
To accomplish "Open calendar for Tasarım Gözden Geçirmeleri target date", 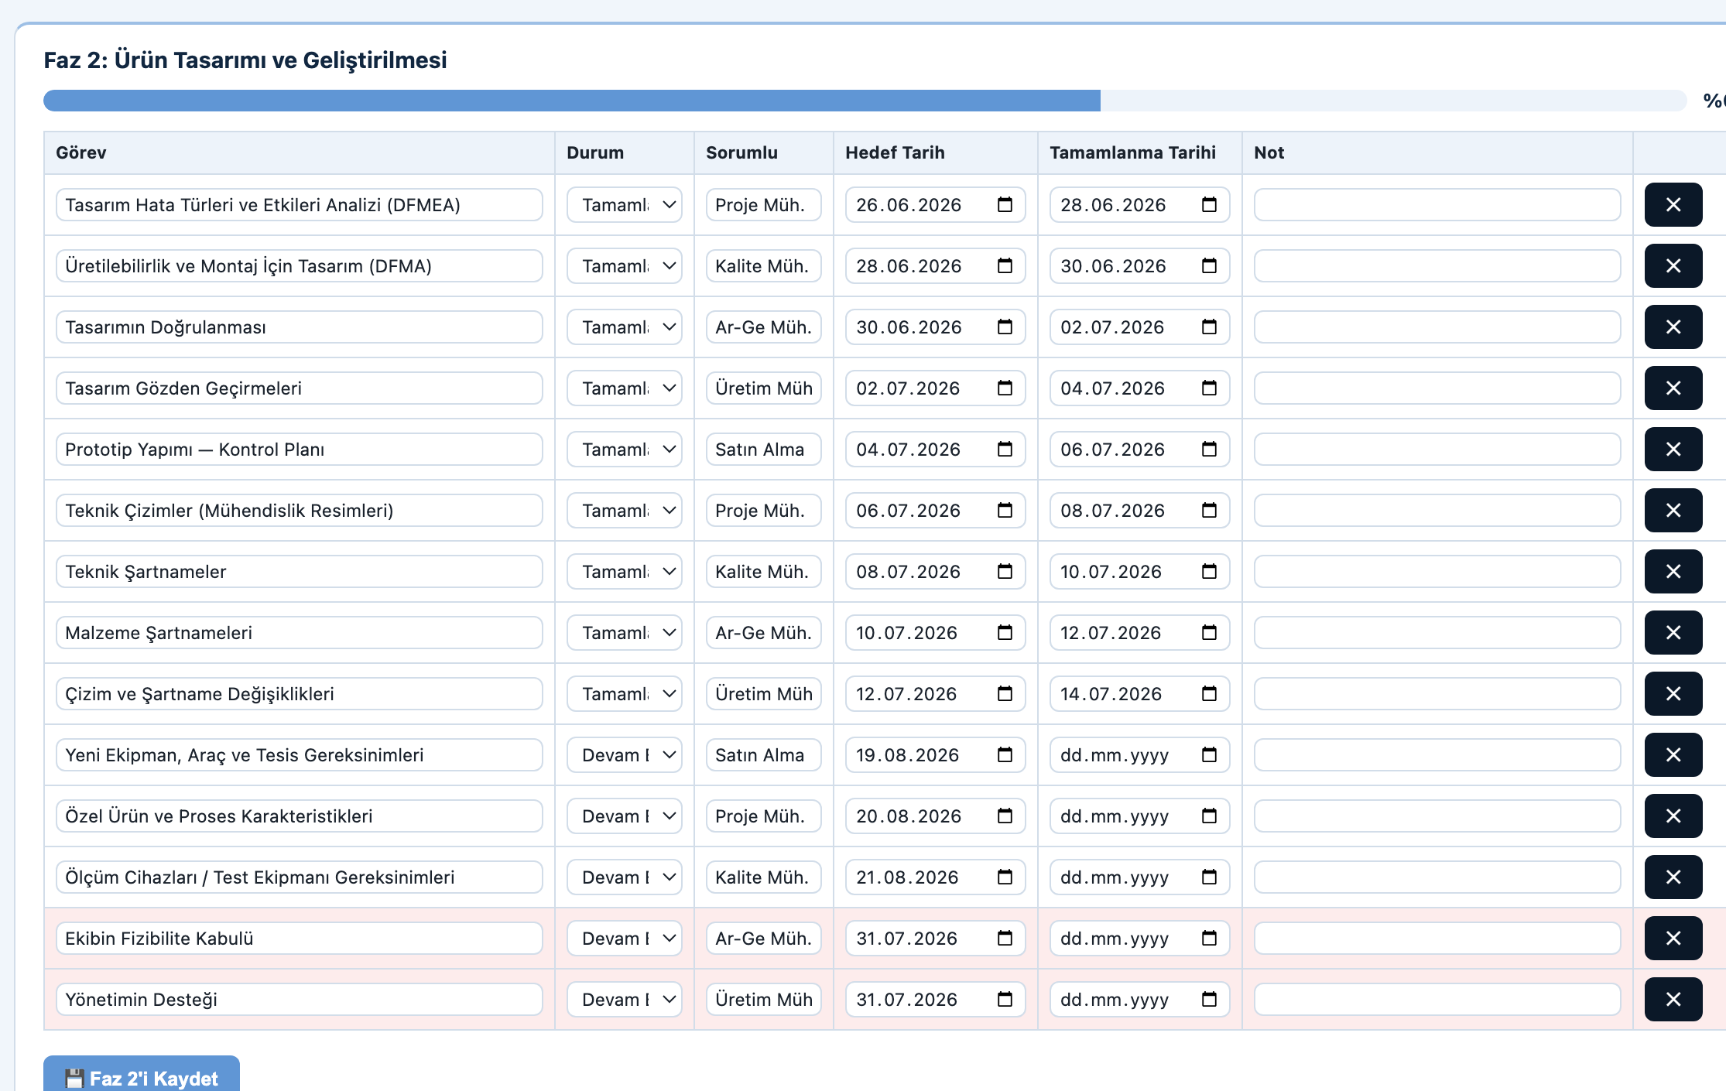I will point(1005,388).
